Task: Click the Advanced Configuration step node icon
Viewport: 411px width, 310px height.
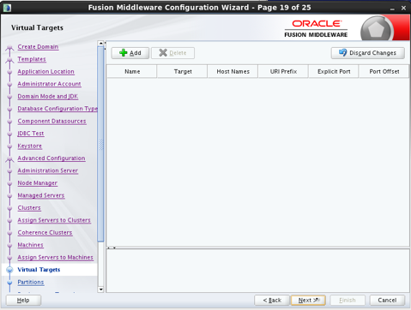Action: tap(9, 159)
